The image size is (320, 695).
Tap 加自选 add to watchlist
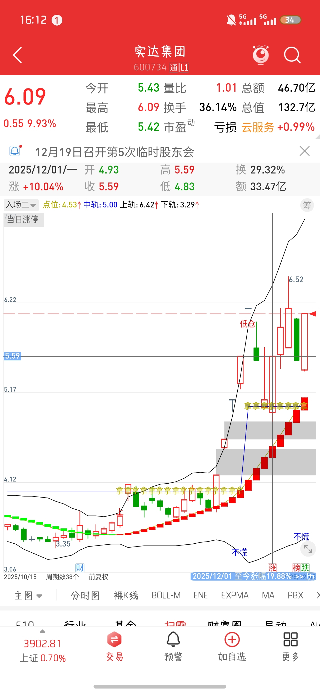coord(232,647)
